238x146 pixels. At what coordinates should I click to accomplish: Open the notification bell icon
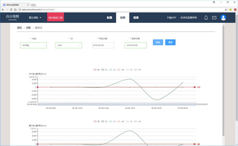[x=206, y=18]
